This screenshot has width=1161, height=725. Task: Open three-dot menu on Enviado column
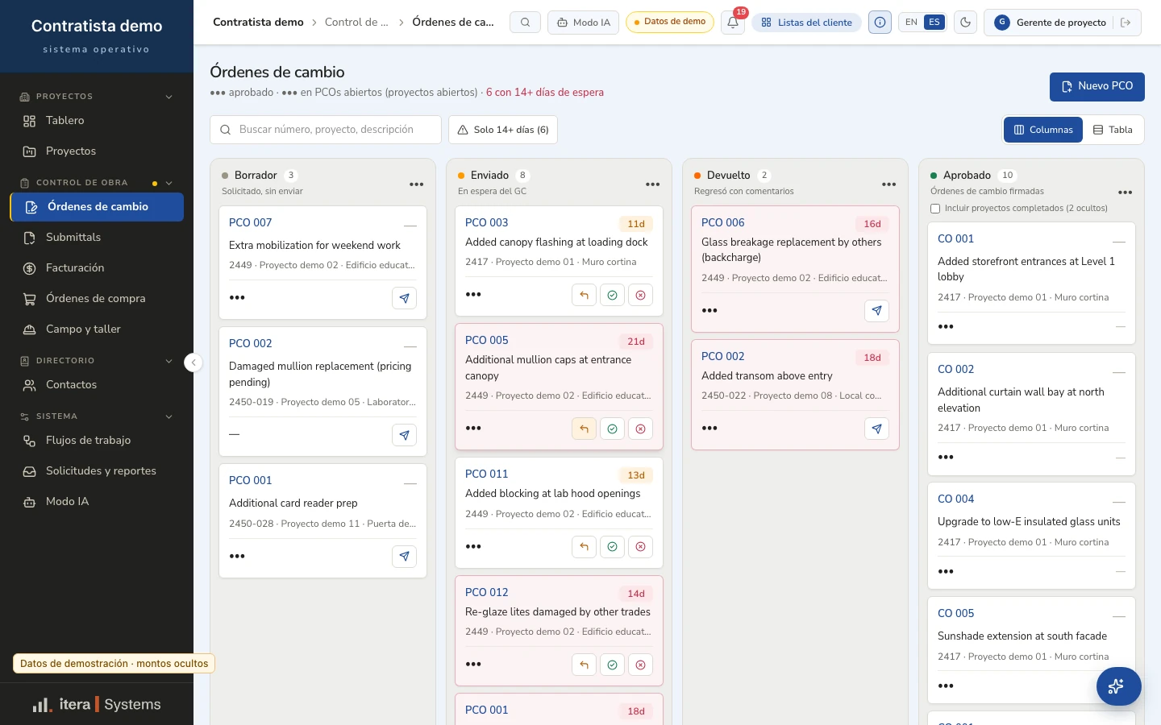tap(652, 184)
